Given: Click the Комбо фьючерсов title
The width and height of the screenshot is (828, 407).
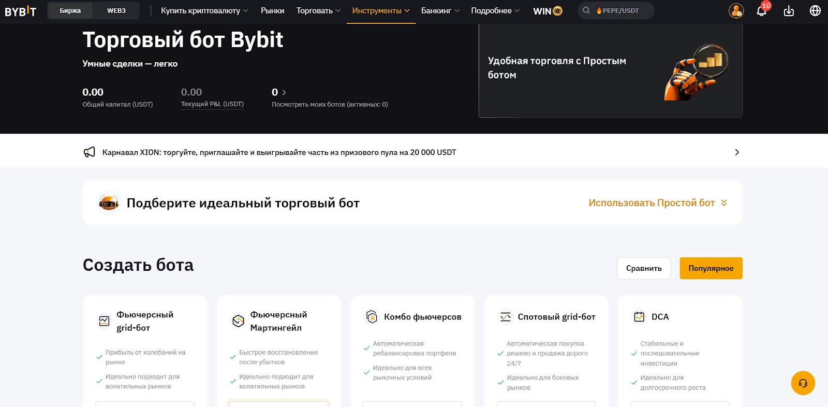Looking at the screenshot, I should (x=423, y=317).
